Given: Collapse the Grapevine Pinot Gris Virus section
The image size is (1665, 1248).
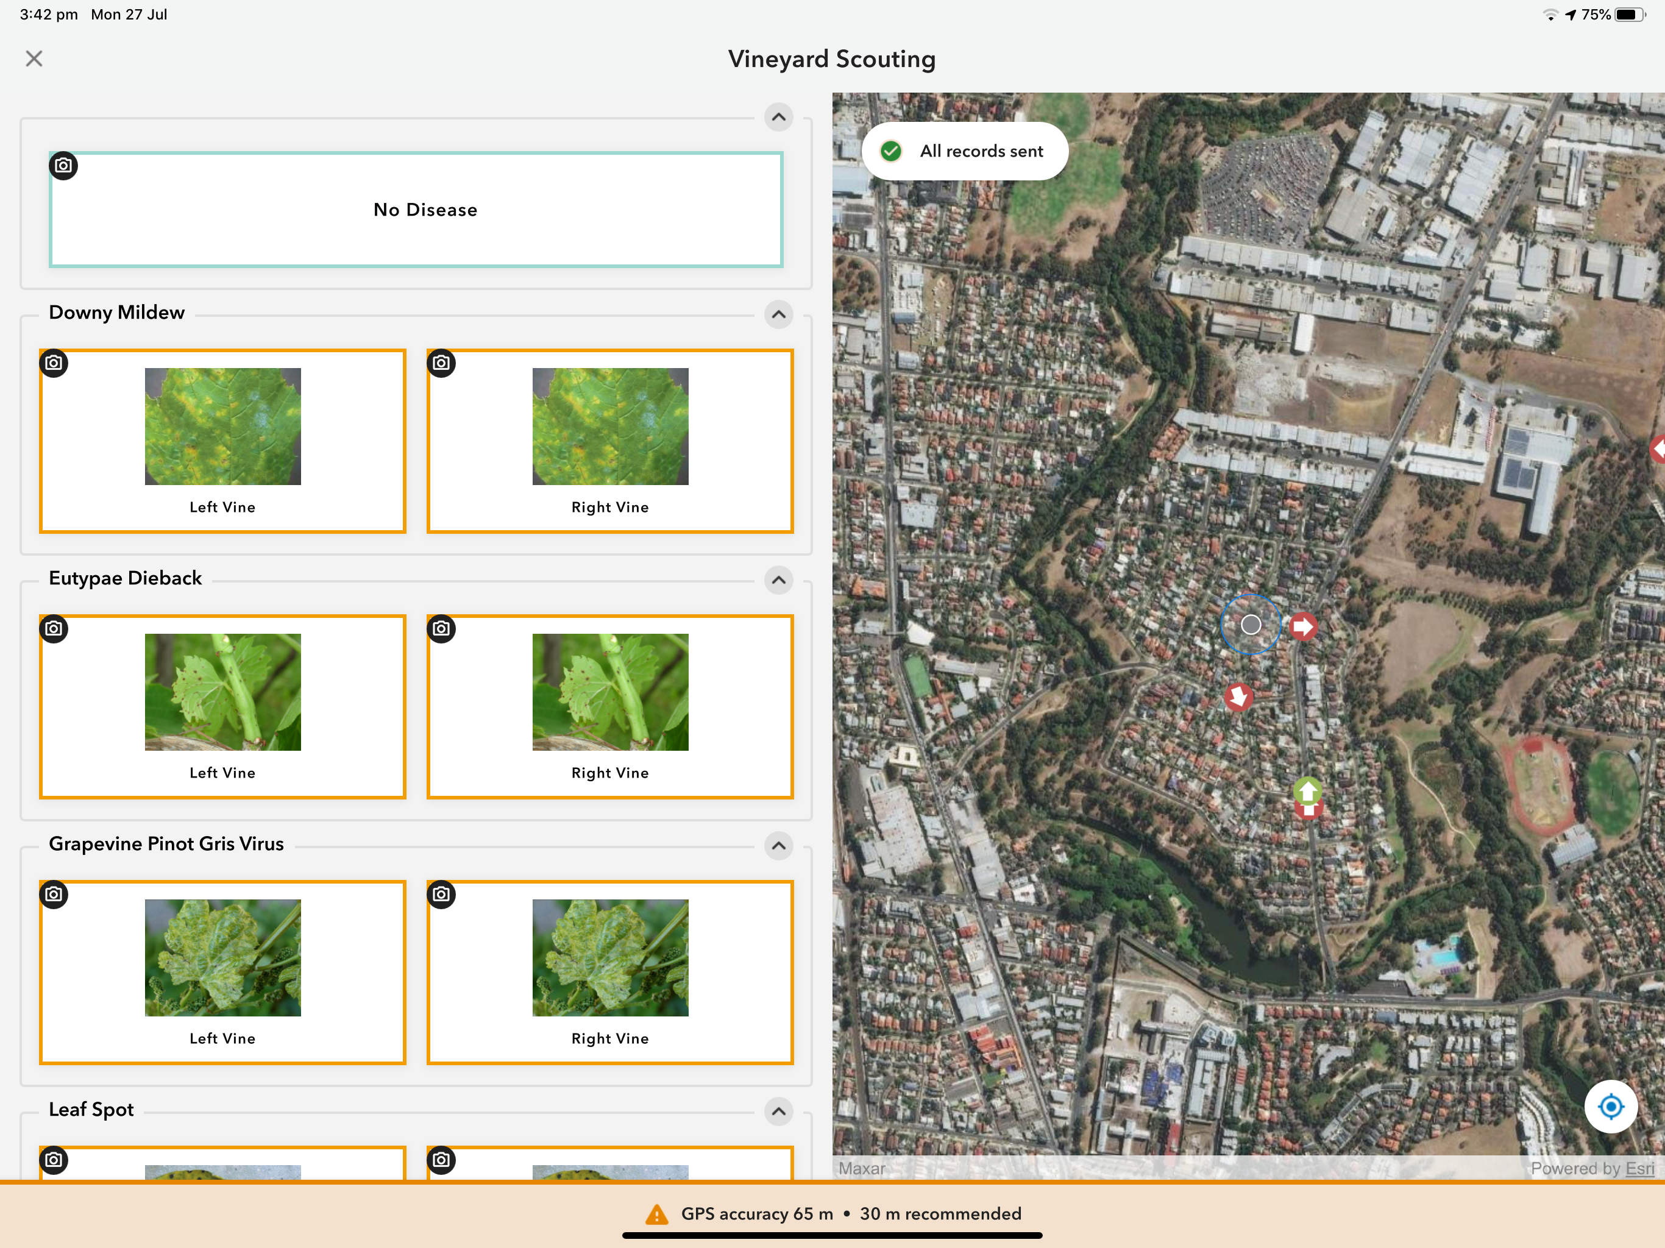Looking at the screenshot, I should [x=779, y=846].
